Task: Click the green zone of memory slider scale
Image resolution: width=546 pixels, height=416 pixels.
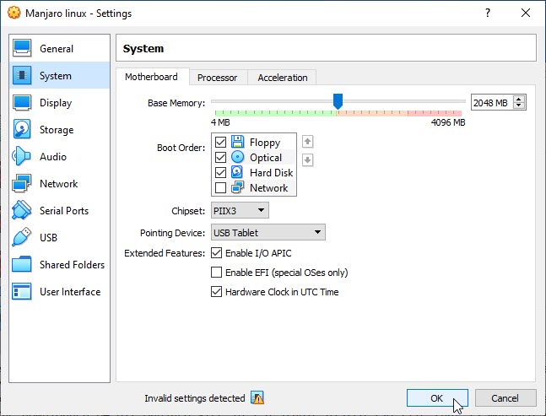Action: 276,113
